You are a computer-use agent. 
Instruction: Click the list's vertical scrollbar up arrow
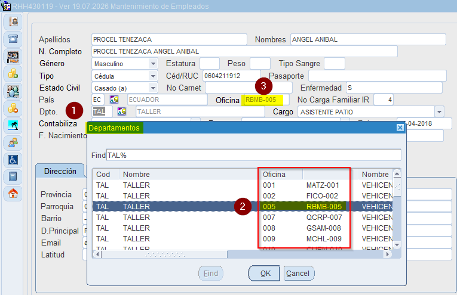pyautogui.click(x=397, y=173)
